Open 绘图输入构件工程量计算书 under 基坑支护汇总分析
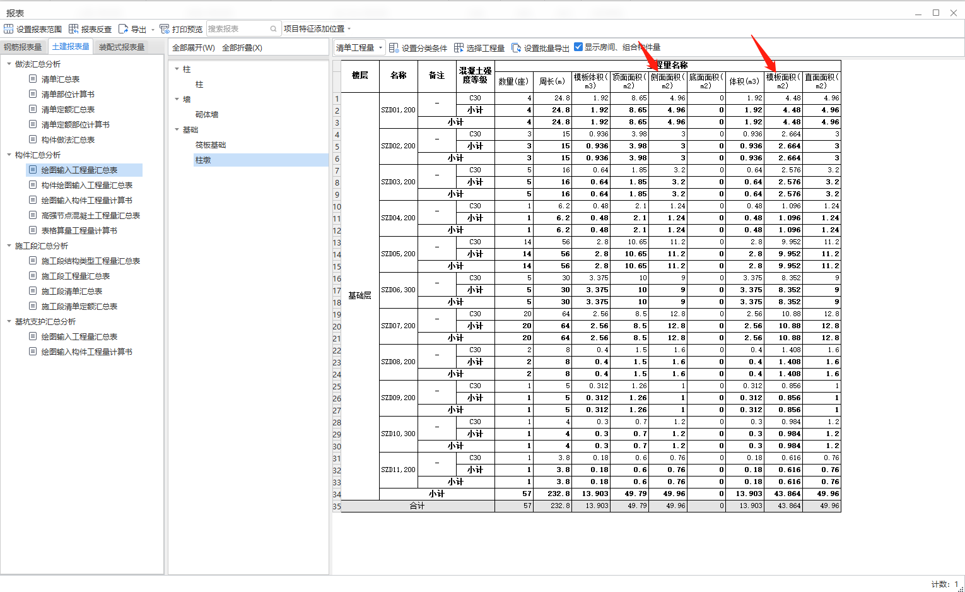Viewport: 965px width, 592px height. point(86,352)
